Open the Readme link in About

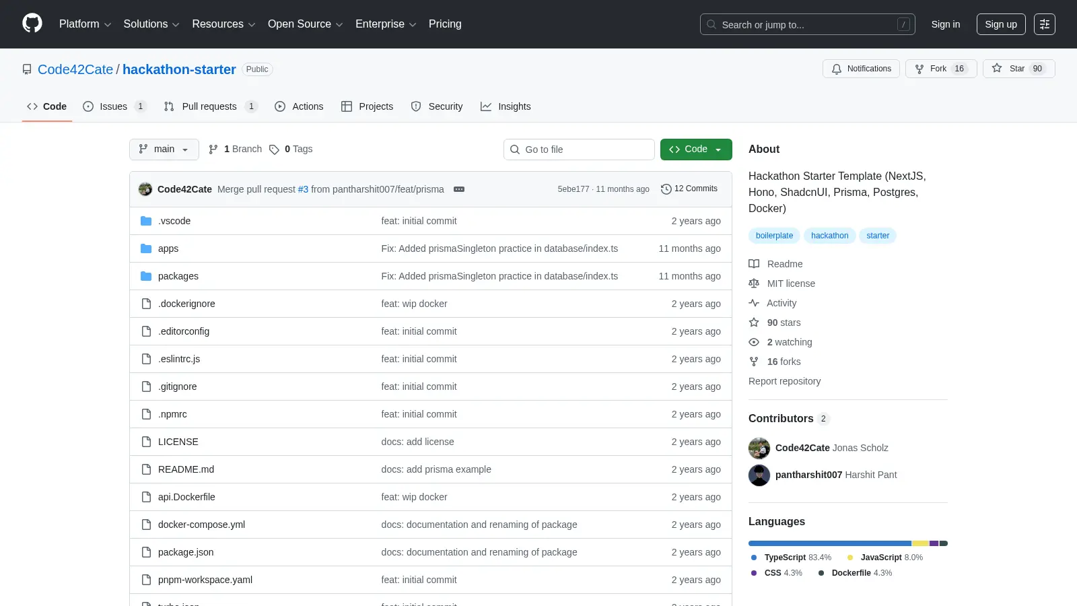point(776,264)
